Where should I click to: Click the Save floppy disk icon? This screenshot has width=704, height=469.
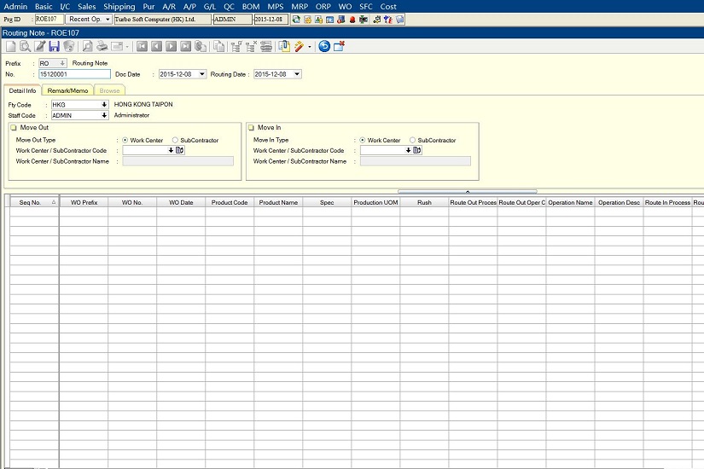coord(54,47)
